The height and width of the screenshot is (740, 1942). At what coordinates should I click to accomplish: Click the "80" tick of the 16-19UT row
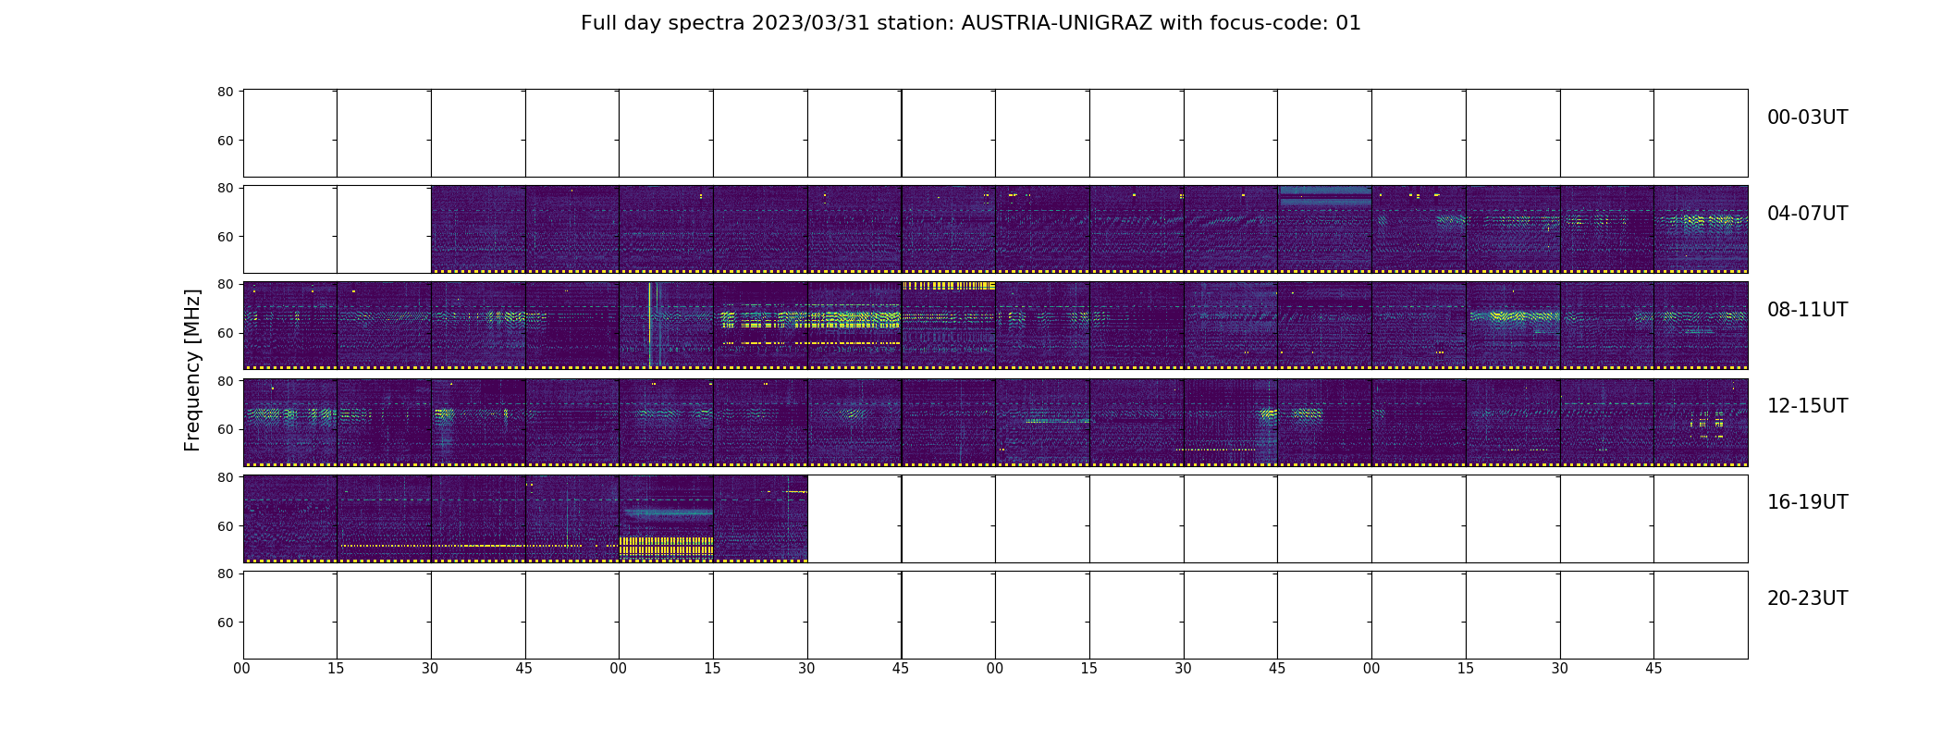[x=225, y=477]
